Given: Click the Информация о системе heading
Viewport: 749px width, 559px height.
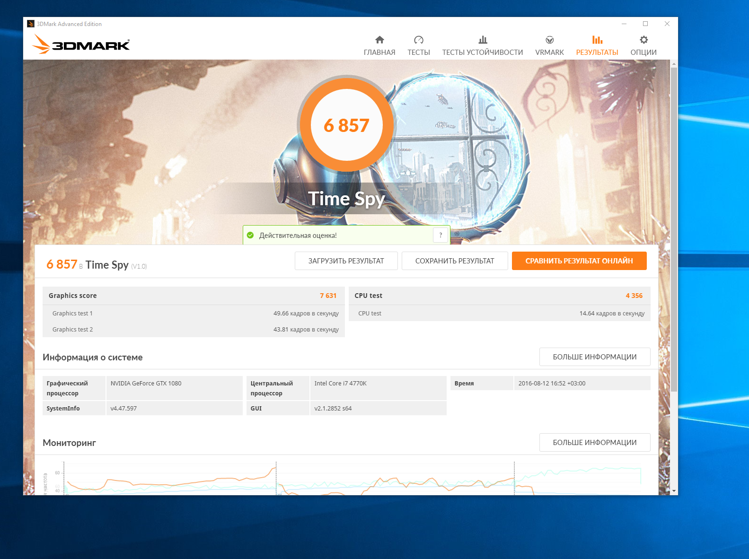Looking at the screenshot, I should tap(93, 357).
